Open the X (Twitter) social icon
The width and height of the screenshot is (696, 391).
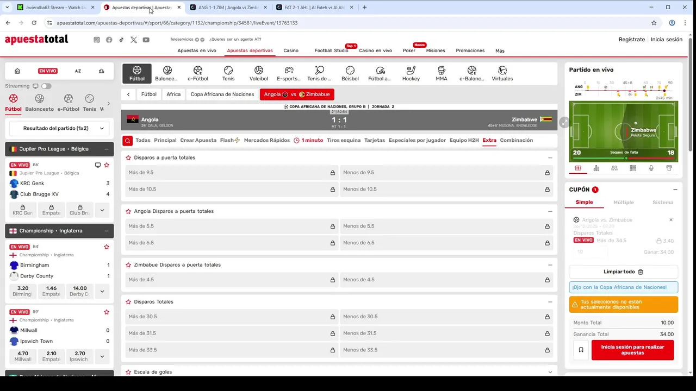(134, 40)
